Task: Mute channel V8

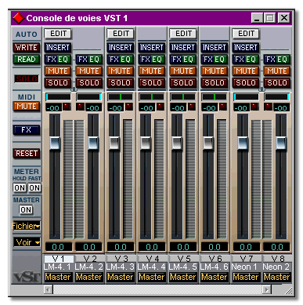Action: pos(277,71)
